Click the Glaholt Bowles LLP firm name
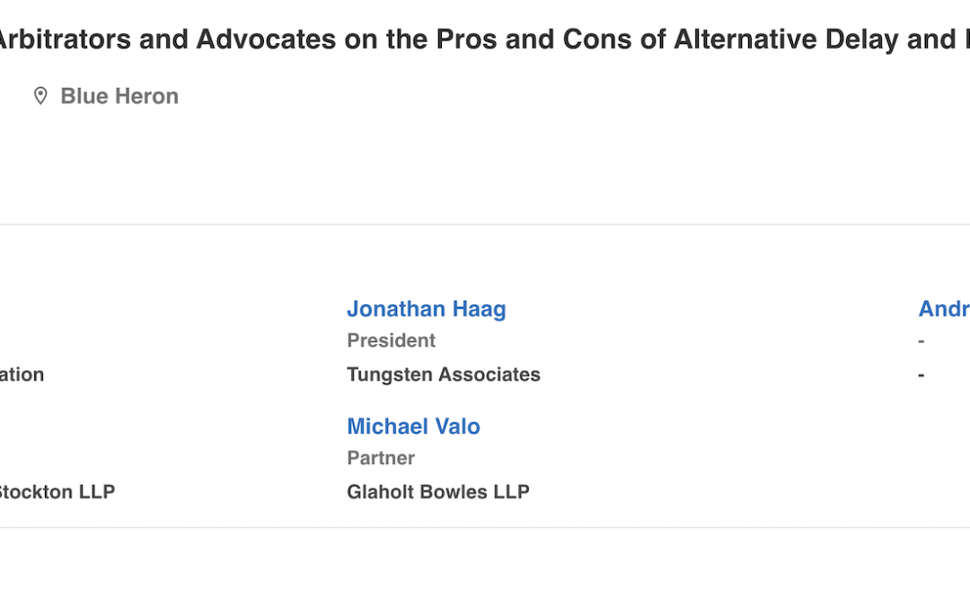Viewport: 970px width, 606px height. (438, 492)
